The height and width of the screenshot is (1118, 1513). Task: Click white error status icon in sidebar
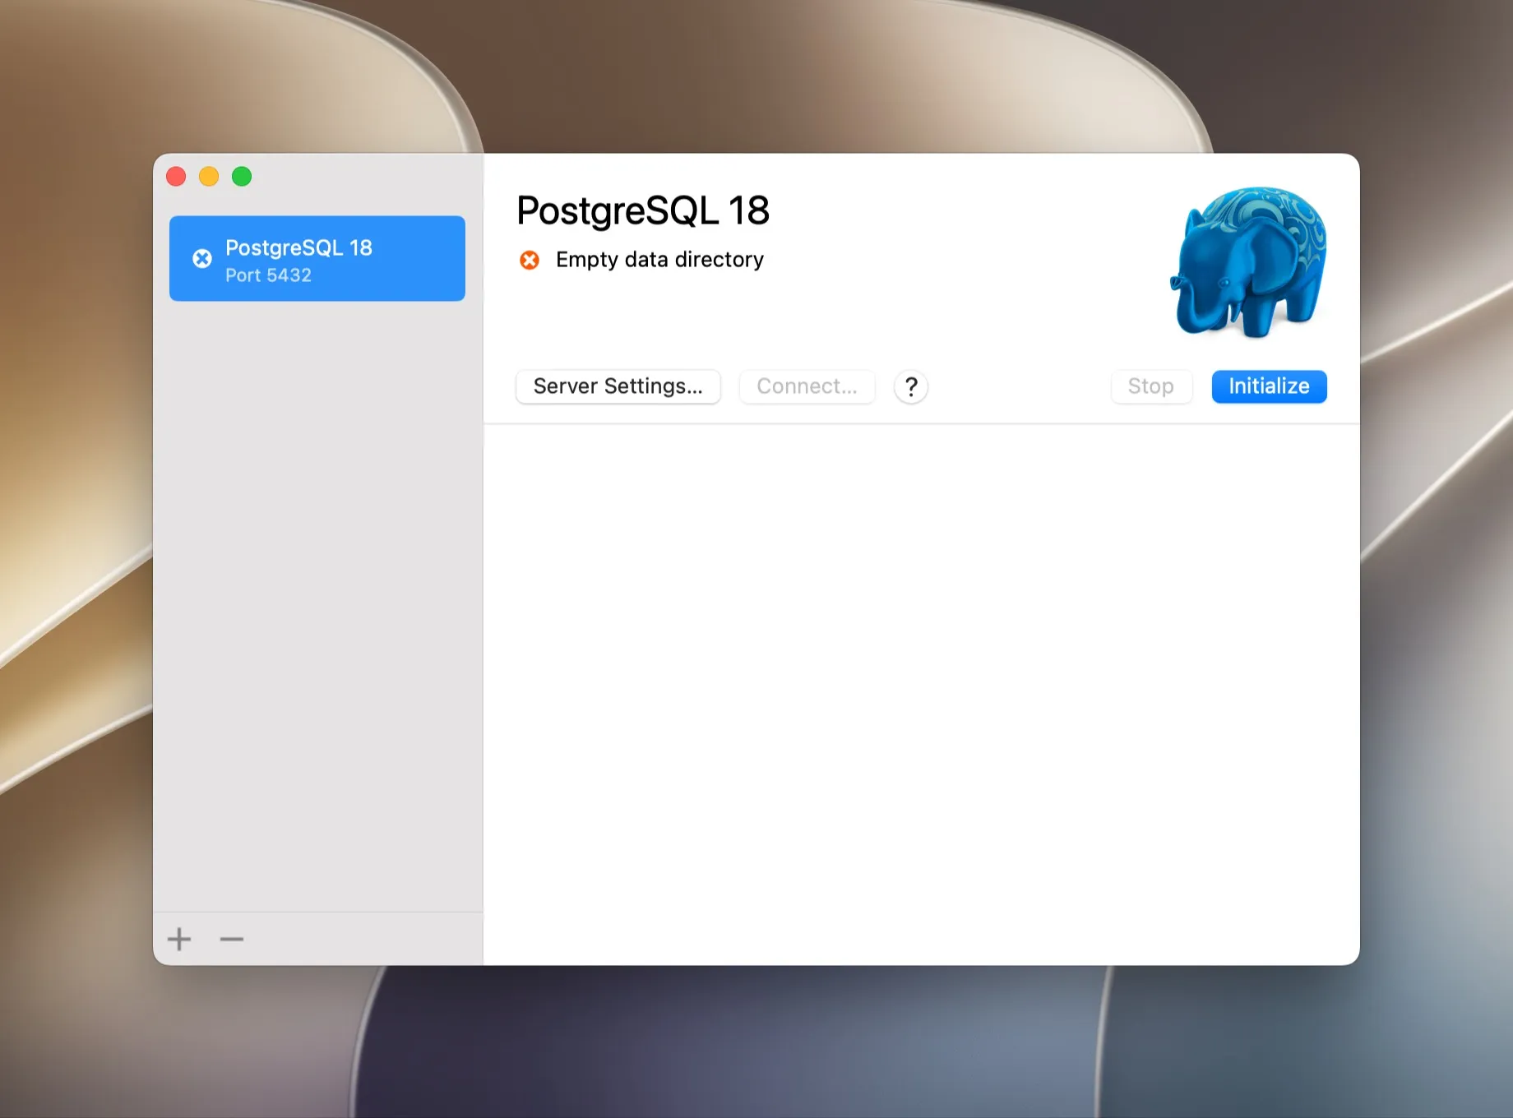(x=202, y=259)
